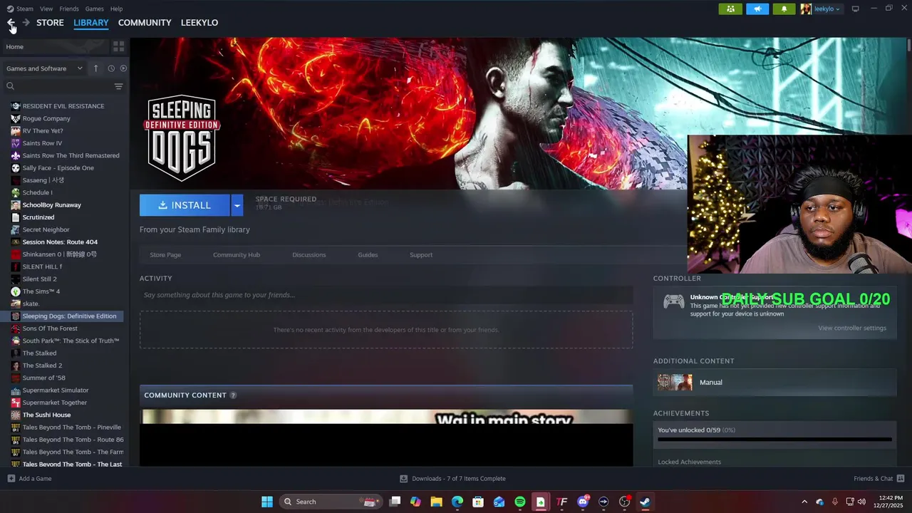912x513 pixels.
Task: Select SILENT HILL f in library
Action: pyautogui.click(x=42, y=266)
